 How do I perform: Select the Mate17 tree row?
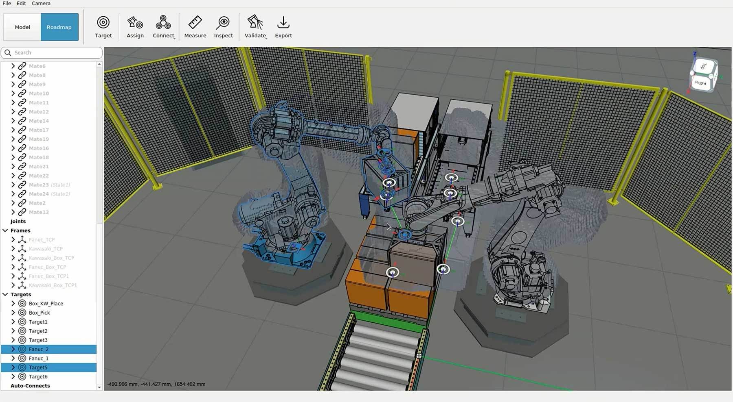[x=49, y=130]
